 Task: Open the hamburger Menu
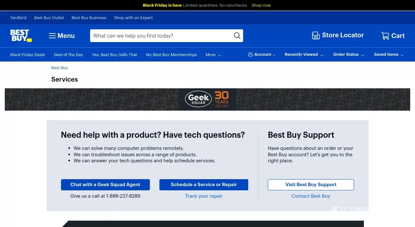pos(62,36)
